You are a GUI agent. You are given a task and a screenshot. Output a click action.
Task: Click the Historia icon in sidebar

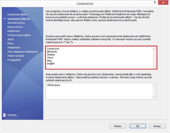tap(5, 115)
